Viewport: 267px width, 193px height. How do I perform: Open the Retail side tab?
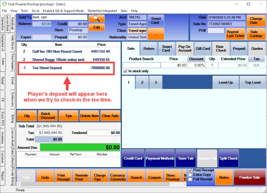(x=3, y=81)
